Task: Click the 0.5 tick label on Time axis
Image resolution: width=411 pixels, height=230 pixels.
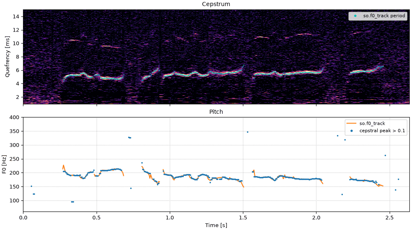Action: (x=97, y=217)
